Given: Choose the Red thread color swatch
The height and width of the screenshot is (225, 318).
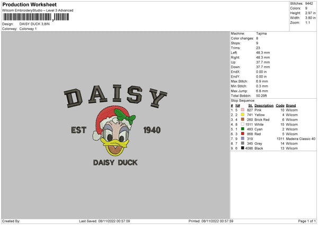Looking at the screenshot, I should 243,134.
